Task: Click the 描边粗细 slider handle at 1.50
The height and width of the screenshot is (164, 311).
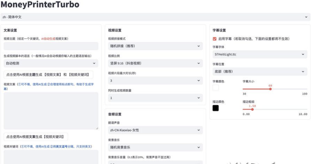Action: coord(252,109)
